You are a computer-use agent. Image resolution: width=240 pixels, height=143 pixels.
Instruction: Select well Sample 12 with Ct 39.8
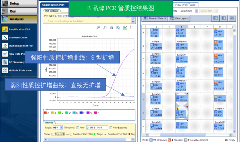click(x=182, y=73)
